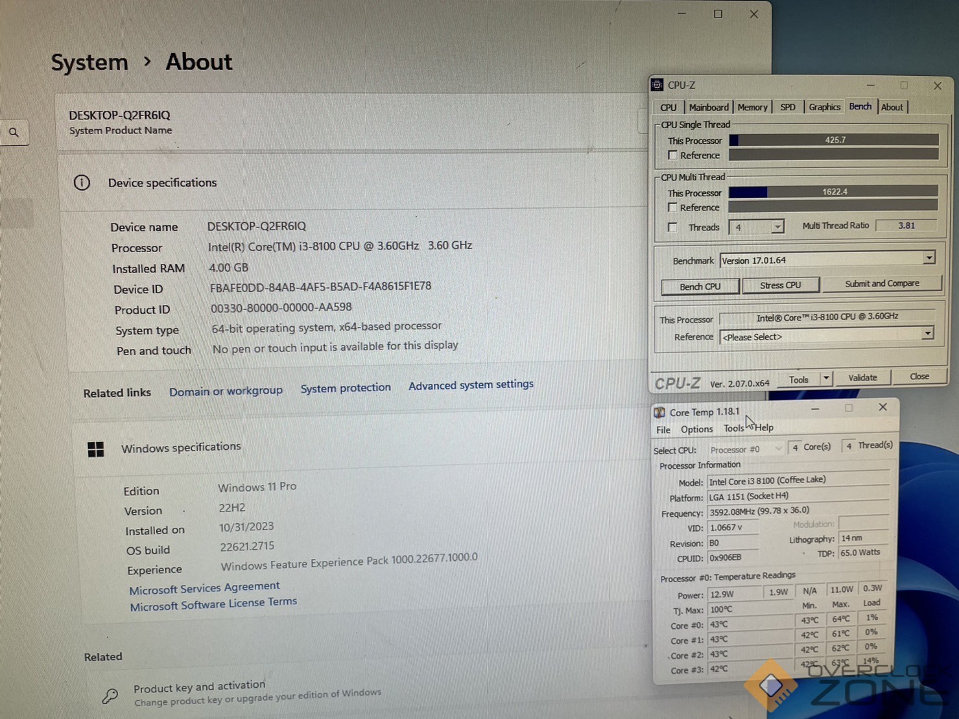Click the Lithography value 14 nm
Viewport: 959px width, 719px height.
[863, 538]
